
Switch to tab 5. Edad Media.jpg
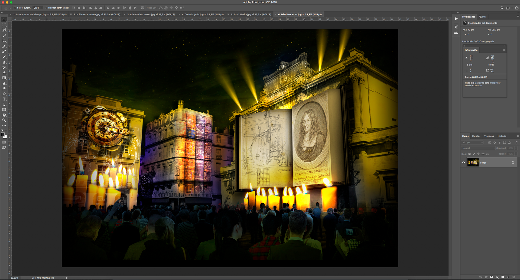(251, 14)
